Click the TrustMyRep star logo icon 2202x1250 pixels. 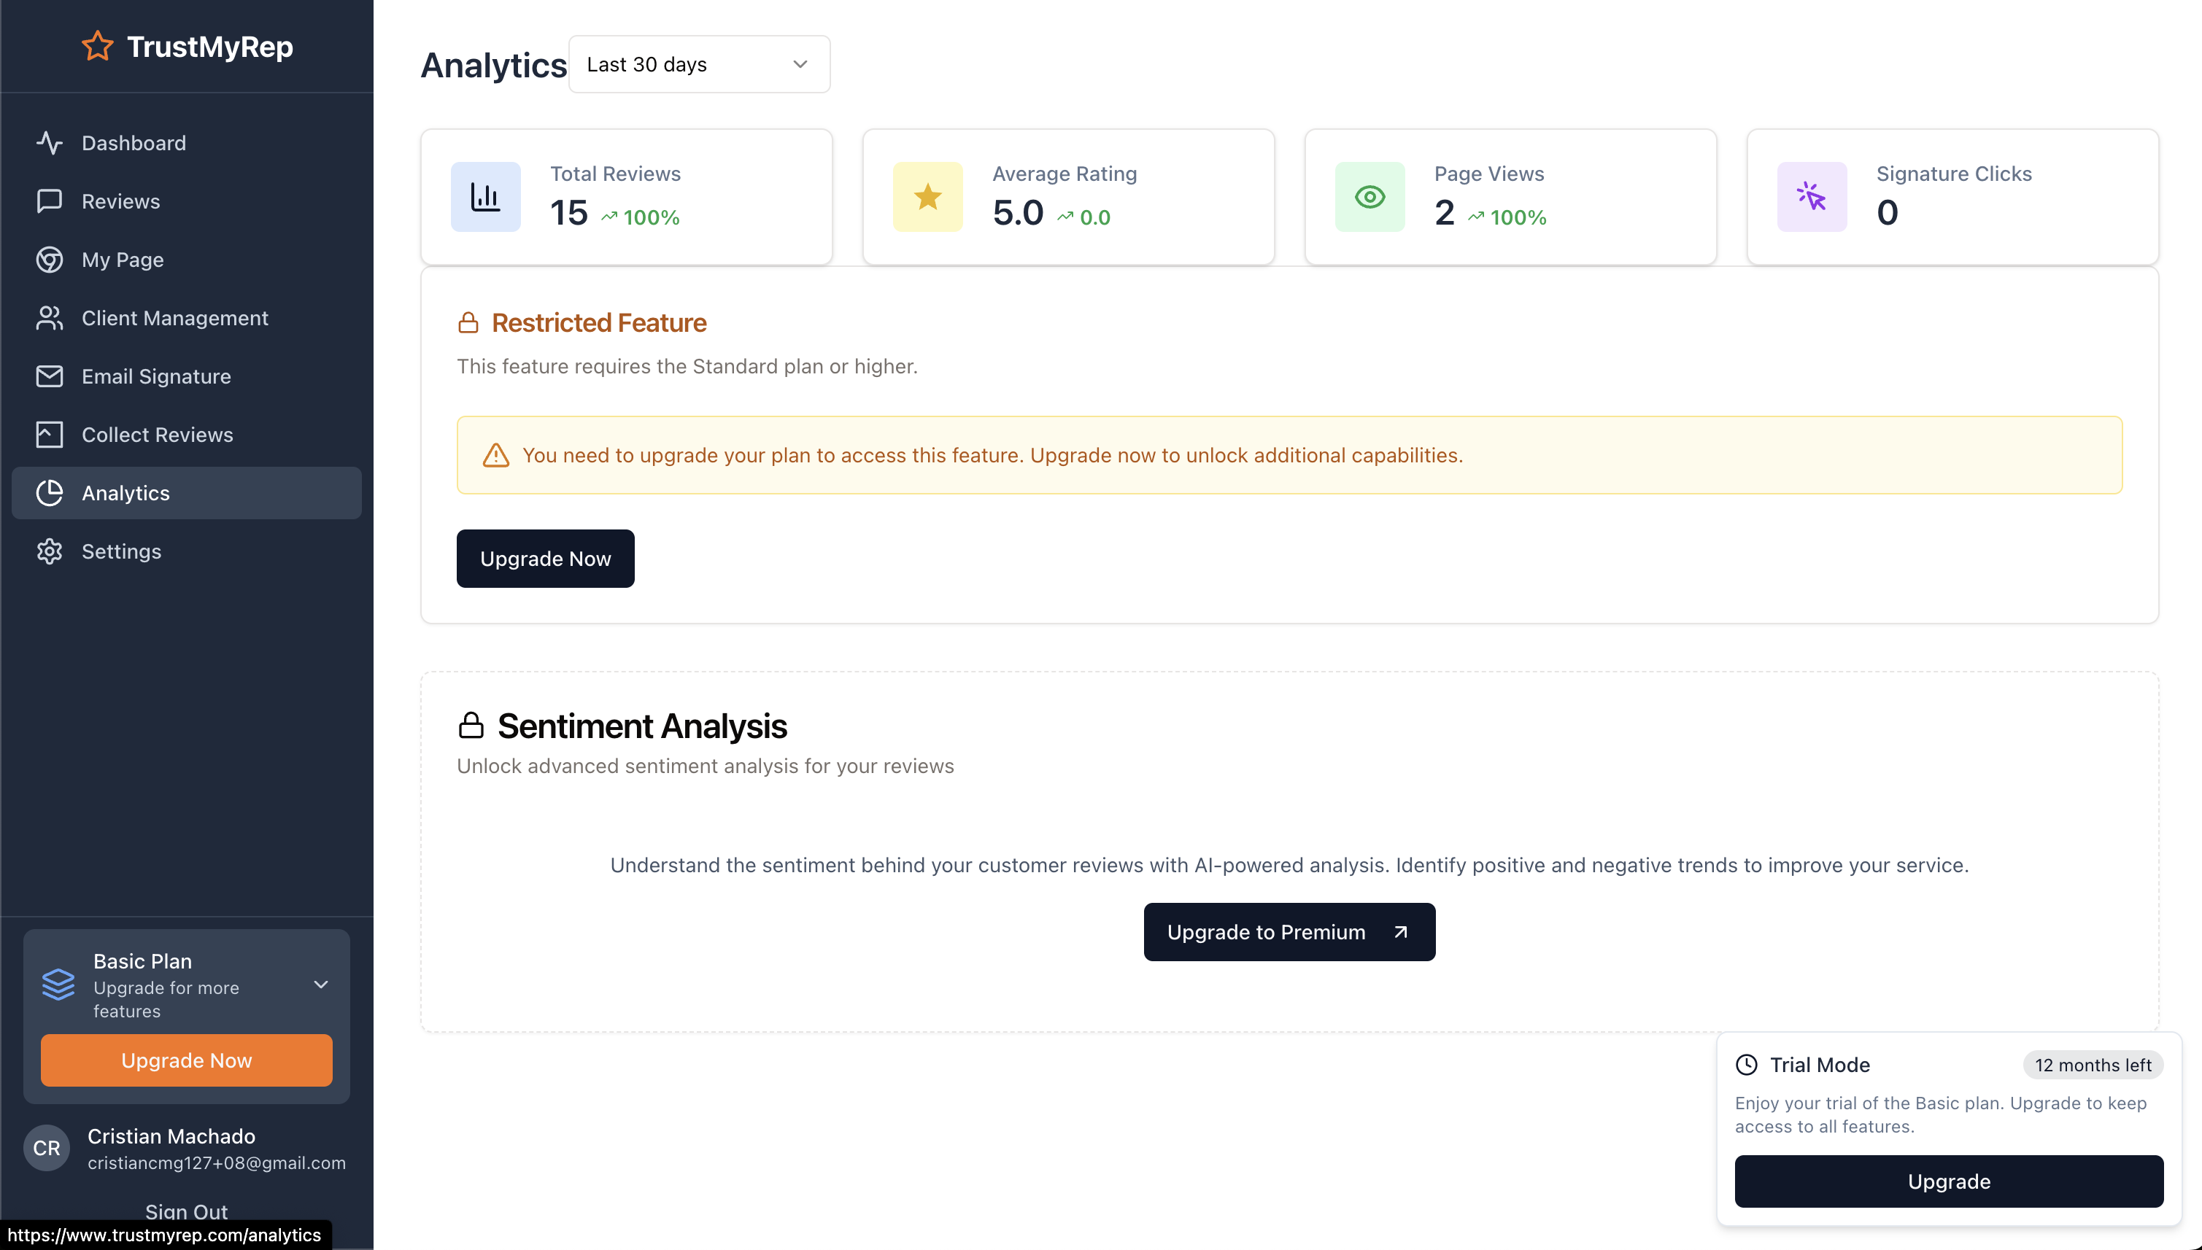(x=97, y=47)
